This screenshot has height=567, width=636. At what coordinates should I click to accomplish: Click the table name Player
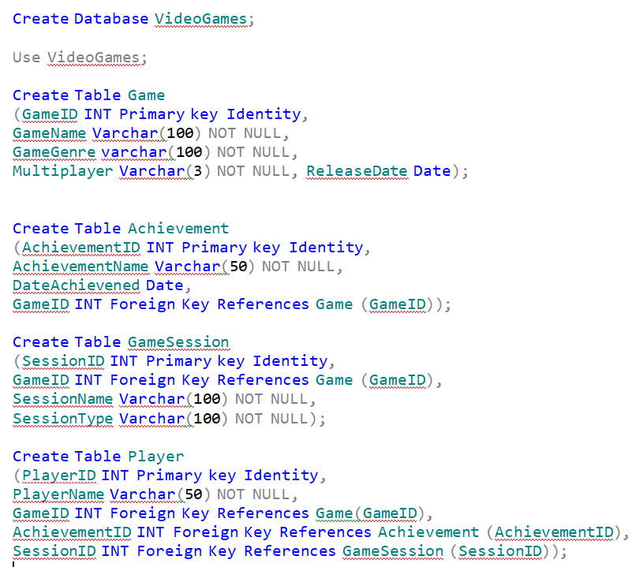pos(155,456)
